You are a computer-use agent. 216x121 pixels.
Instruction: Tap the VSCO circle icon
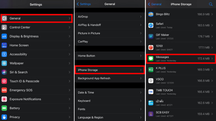[x=151, y=81]
